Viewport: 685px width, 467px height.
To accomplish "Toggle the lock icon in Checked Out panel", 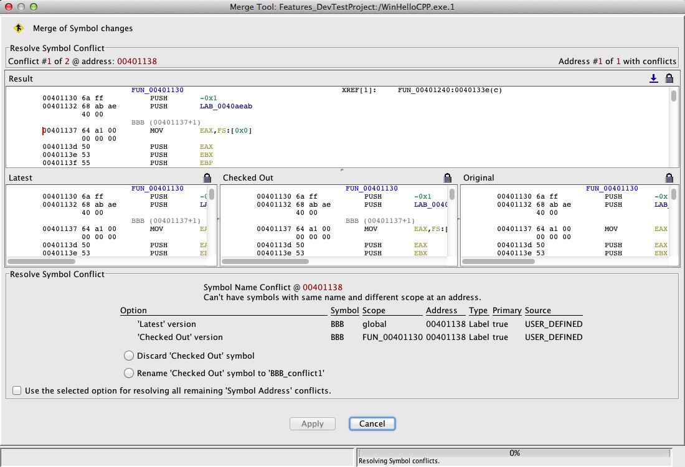I will [447, 177].
